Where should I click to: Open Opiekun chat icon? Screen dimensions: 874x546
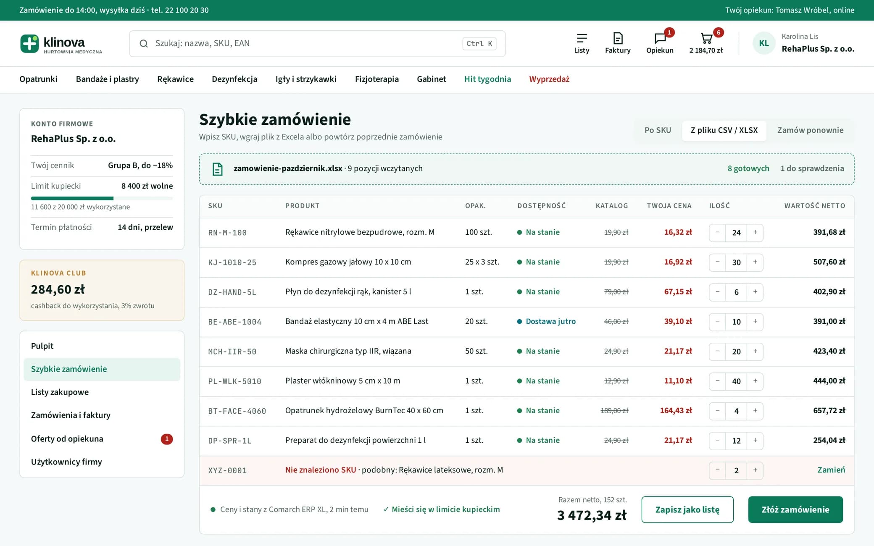coord(660,43)
